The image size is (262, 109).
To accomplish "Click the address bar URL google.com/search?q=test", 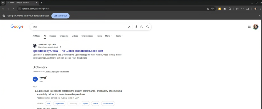I will point(36,9).
